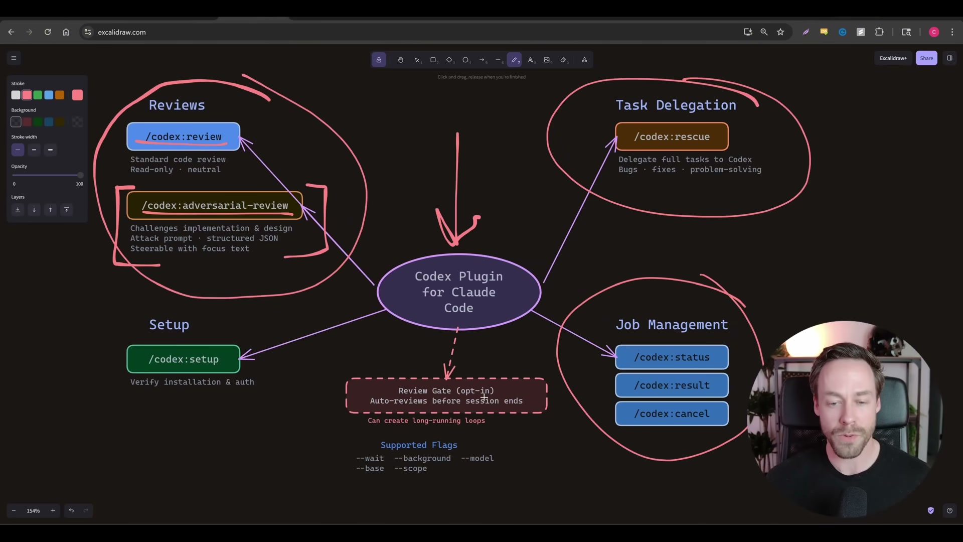Image resolution: width=963 pixels, height=542 pixels.
Task: Select the Insert image tool
Action: 547,60
